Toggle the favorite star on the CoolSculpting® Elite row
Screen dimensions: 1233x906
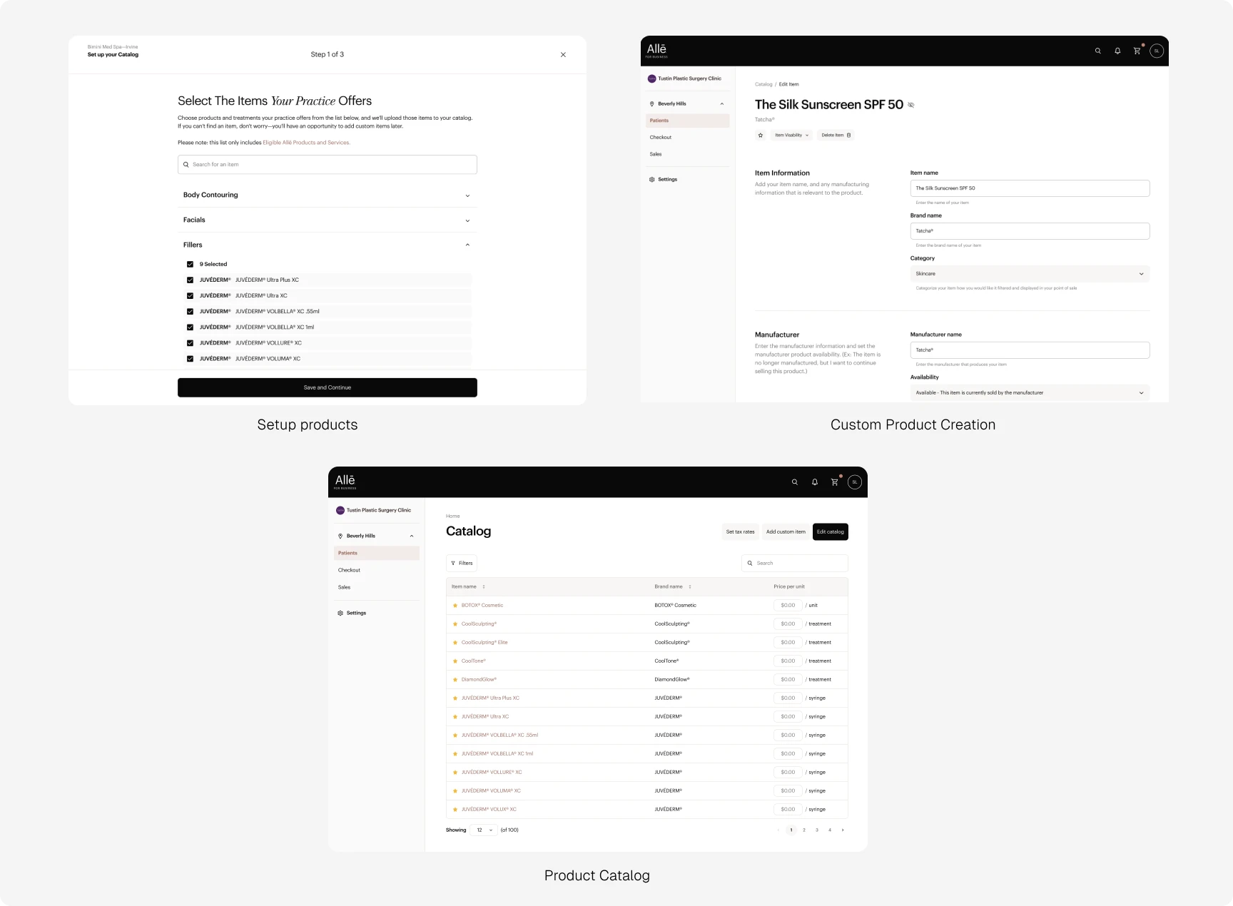coord(455,643)
